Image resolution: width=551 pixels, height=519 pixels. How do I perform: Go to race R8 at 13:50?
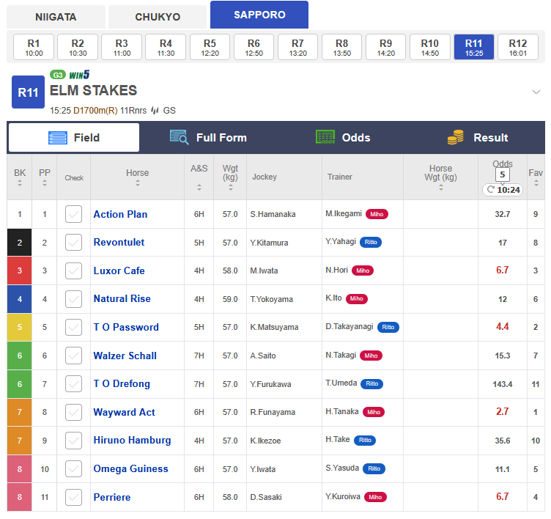pos(342,47)
